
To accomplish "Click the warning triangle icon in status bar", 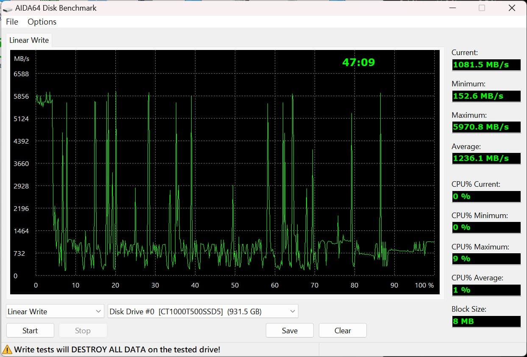I will click(7, 350).
